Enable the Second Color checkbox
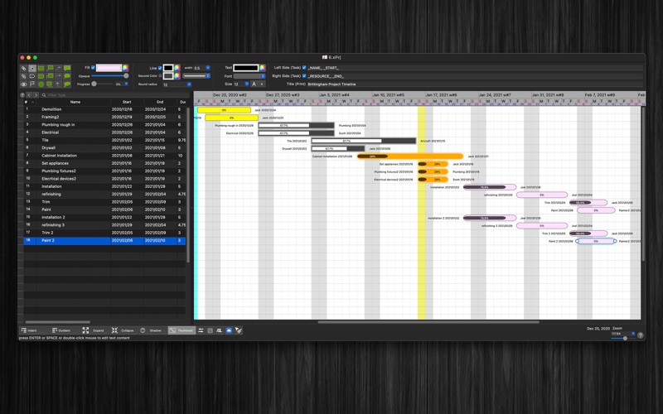Screen dimensions: 663x414 [160, 75]
